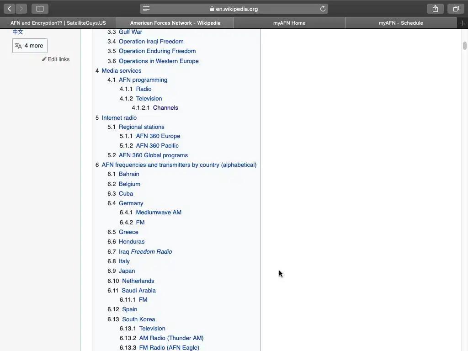
Task: Jump to AFN 360 Europe
Action: (x=158, y=136)
